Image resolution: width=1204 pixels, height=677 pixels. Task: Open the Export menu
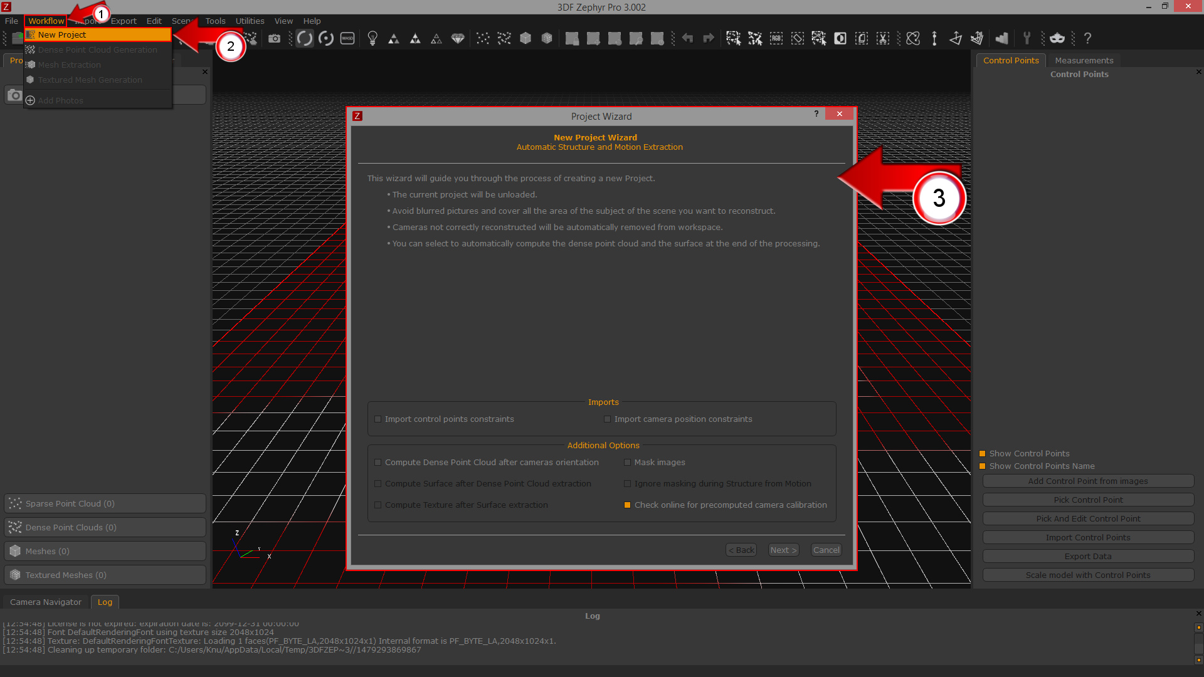click(124, 21)
